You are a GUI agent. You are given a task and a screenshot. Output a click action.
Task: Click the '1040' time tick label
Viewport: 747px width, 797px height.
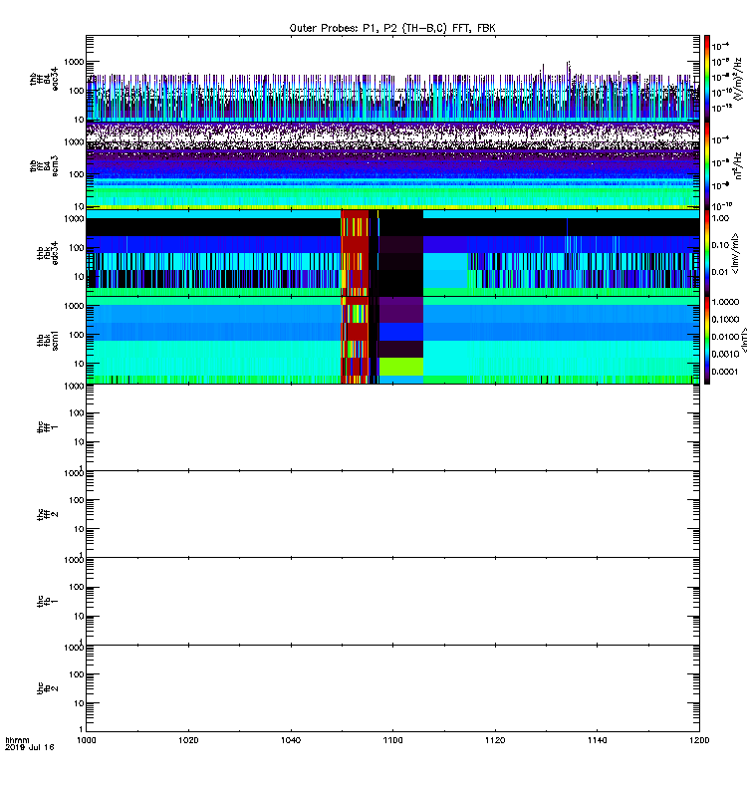291,740
